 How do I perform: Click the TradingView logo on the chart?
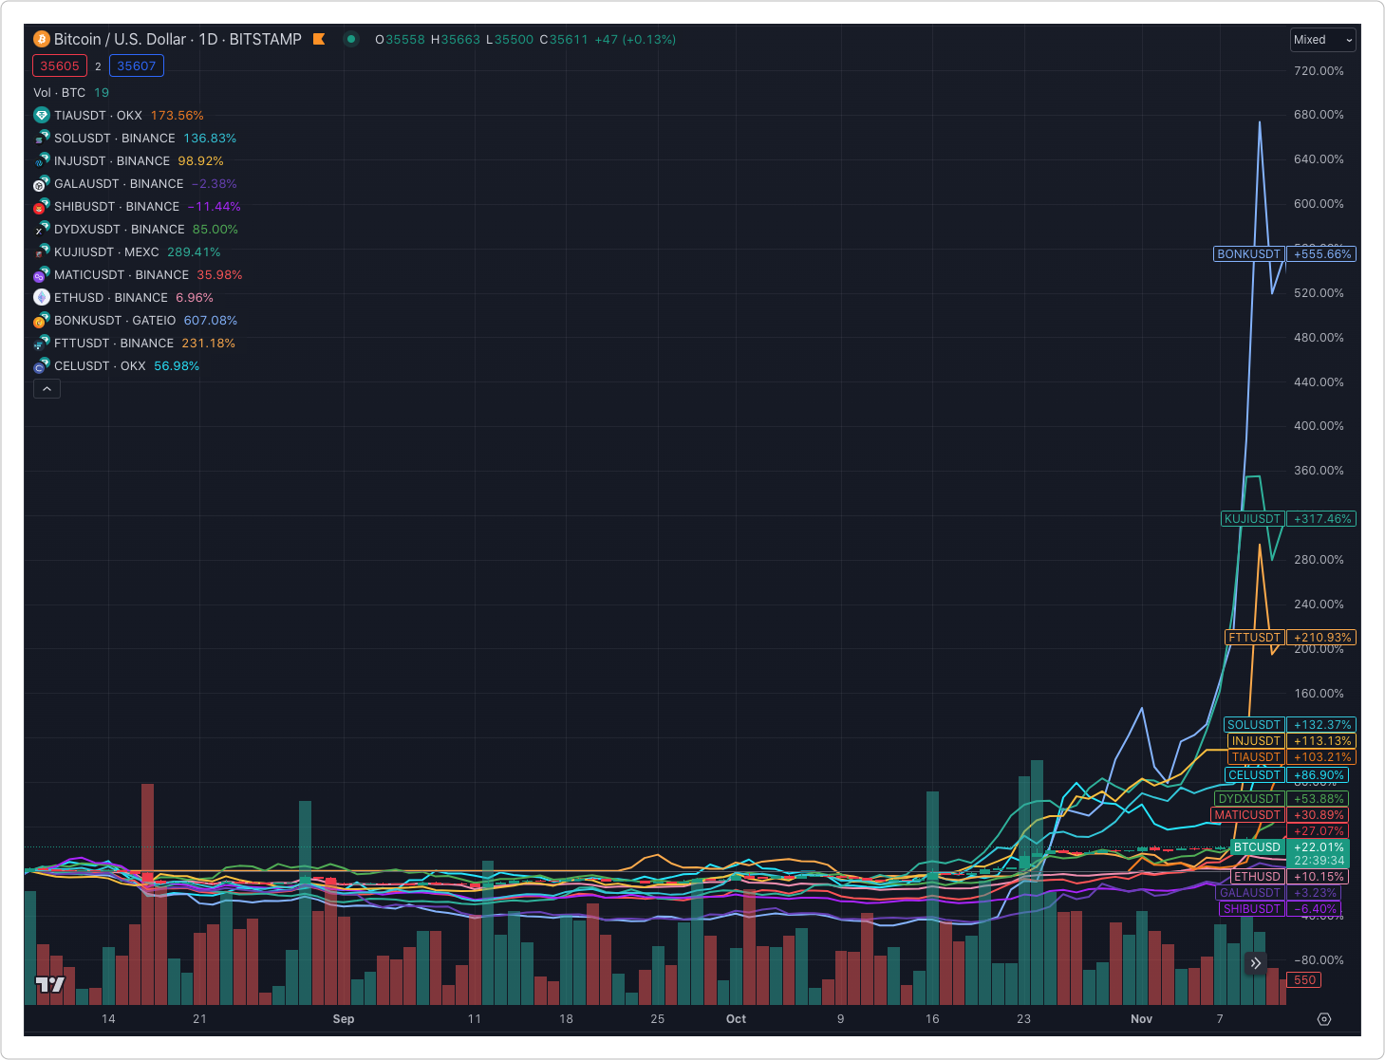pos(50,984)
